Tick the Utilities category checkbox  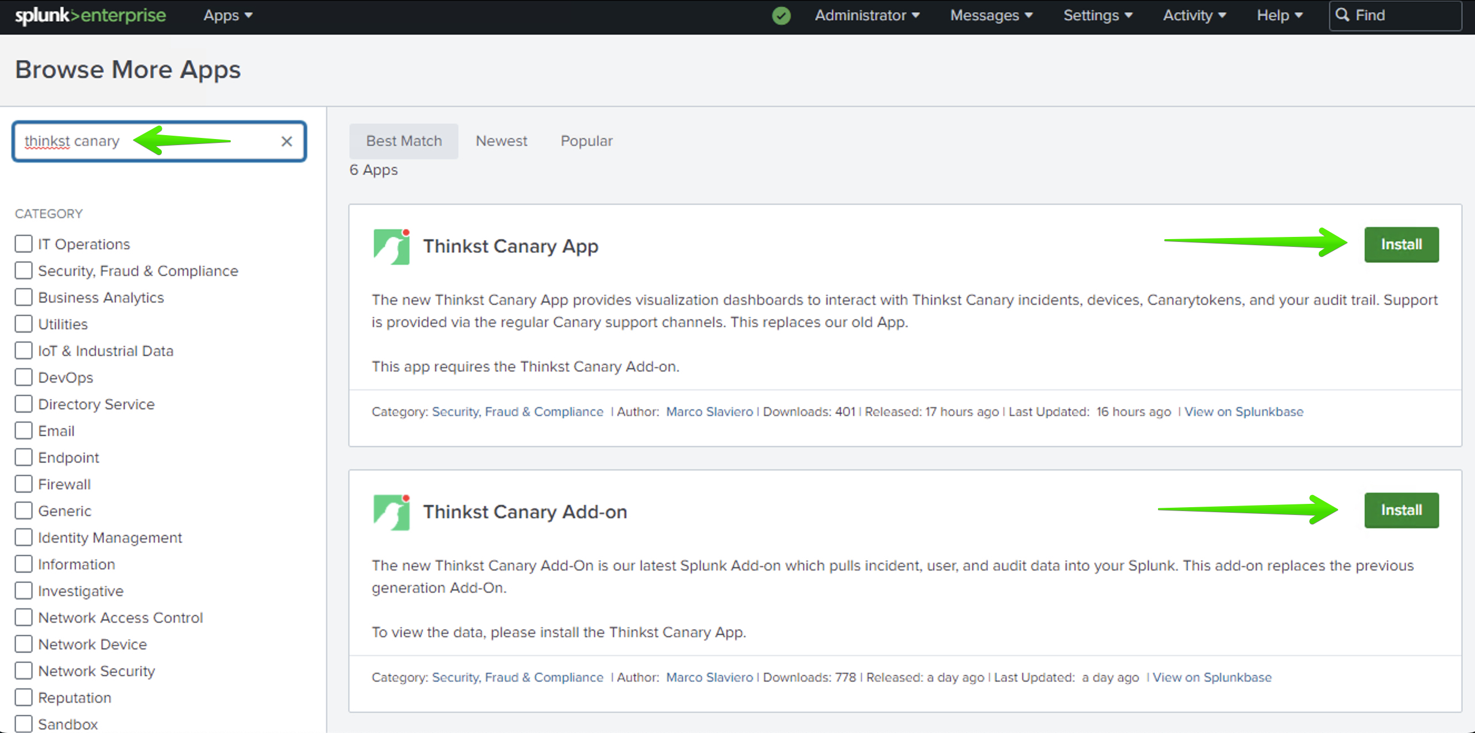pos(23,324)
